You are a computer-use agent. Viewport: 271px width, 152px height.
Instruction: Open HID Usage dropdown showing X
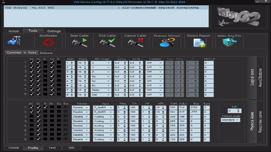point(101,63)
